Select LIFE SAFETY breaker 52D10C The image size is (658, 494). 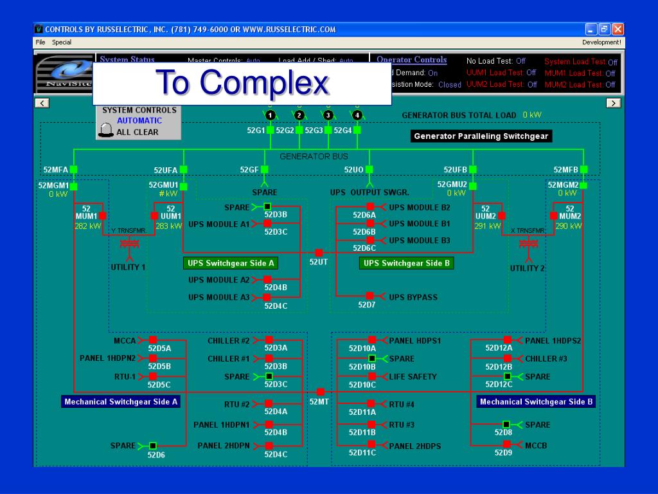click(372, 376)
